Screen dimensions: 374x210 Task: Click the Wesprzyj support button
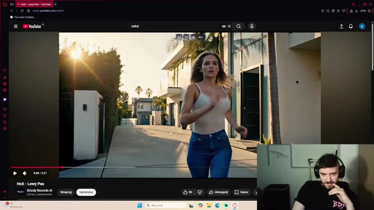66,192
